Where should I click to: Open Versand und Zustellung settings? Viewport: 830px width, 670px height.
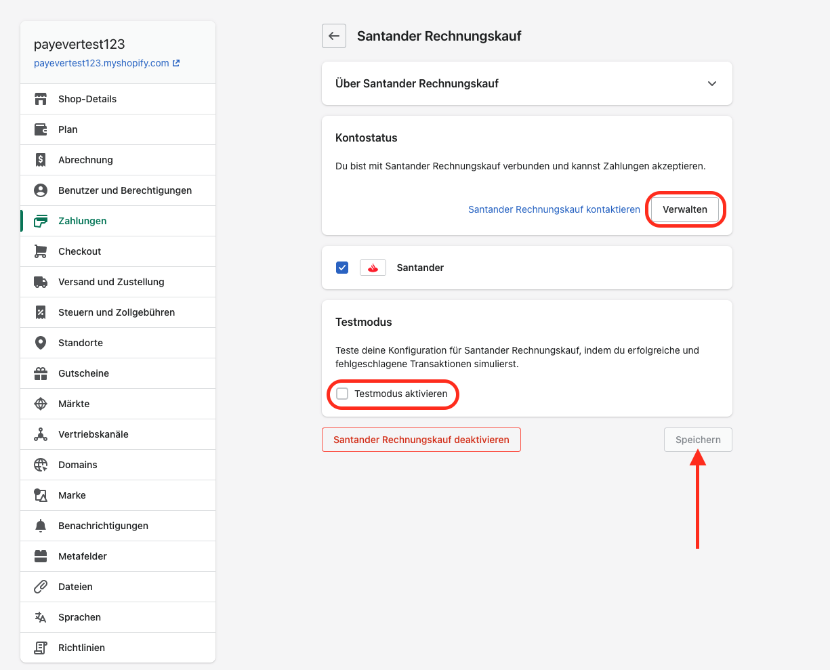[118, 282]
